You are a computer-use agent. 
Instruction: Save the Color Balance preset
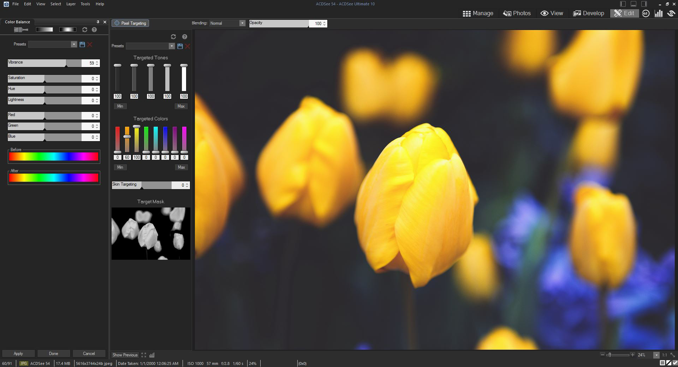[82, 44]
